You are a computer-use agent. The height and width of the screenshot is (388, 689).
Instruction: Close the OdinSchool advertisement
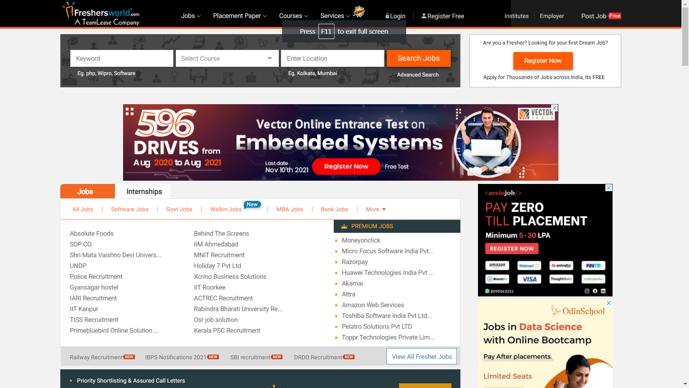pyautogui.click(x=609, y=303)
